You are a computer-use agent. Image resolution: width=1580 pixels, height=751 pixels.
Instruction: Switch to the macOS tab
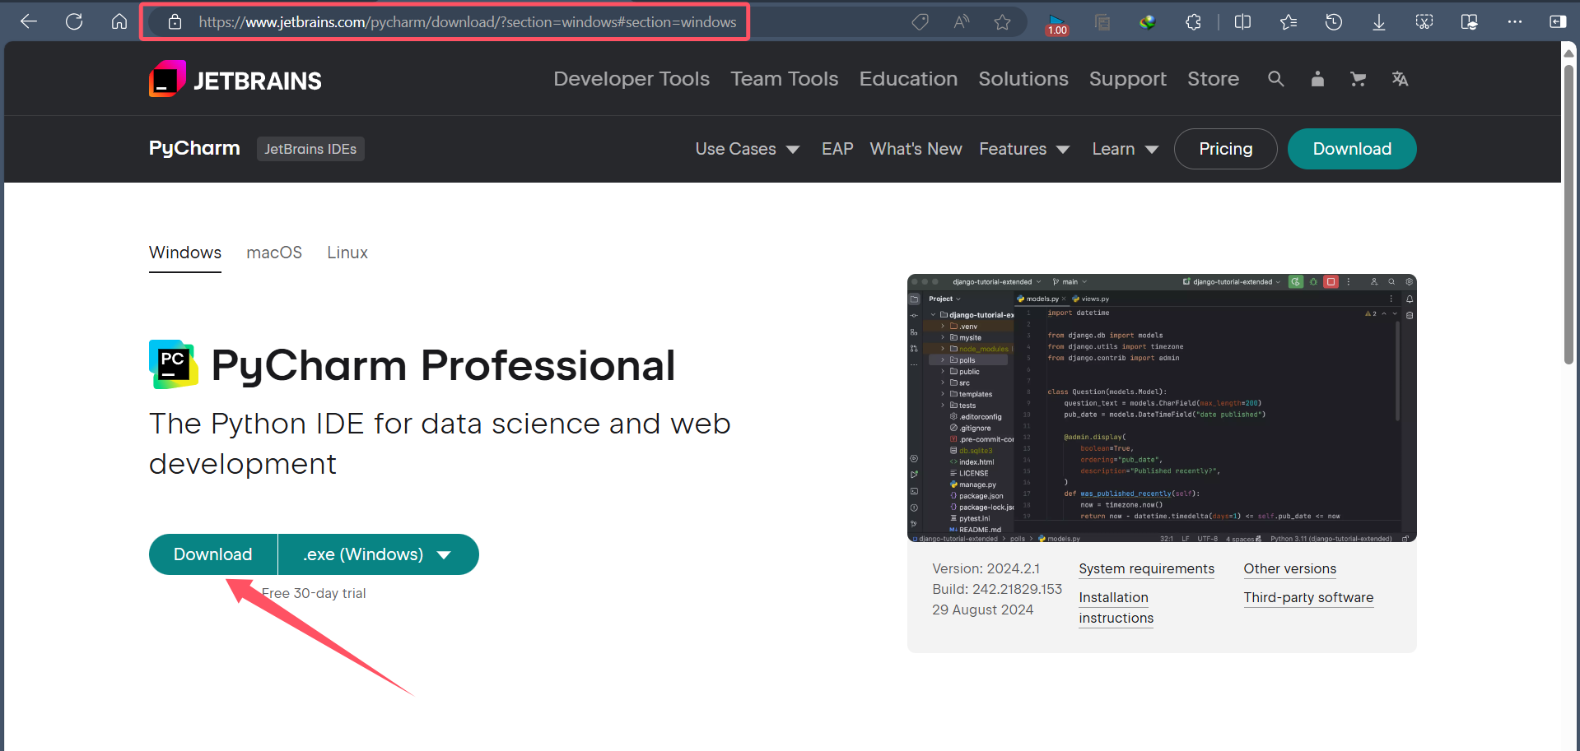274,253
